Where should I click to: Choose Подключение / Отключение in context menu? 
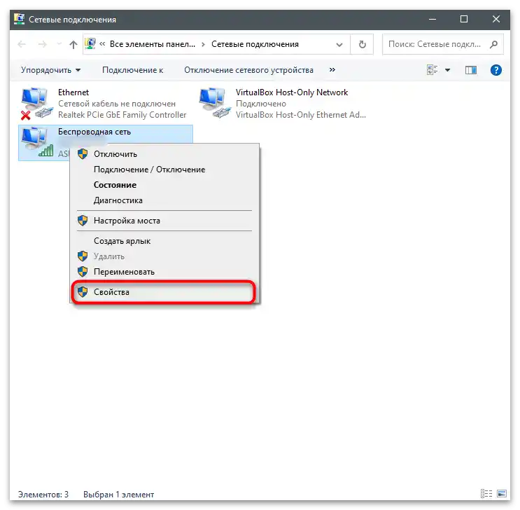click(x=164, y=170)
